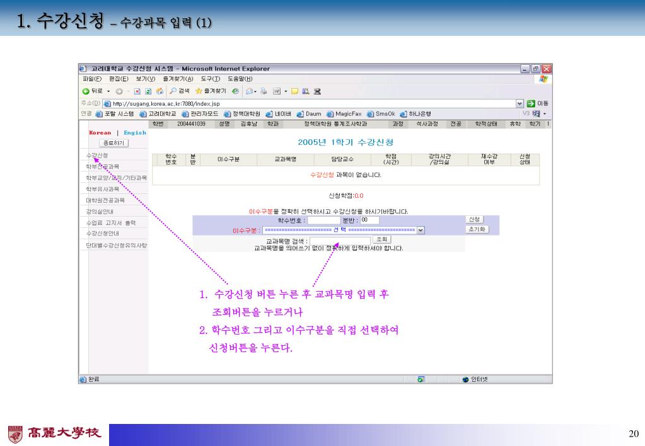The height and width of the screenshot is (446, 645).
Task: Open Favorites (즐겨찾기) star toolbar button
Action: [211, 91]
